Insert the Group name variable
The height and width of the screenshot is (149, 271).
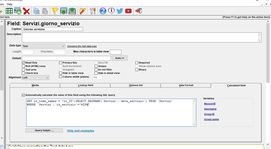[x=211, y=119]
